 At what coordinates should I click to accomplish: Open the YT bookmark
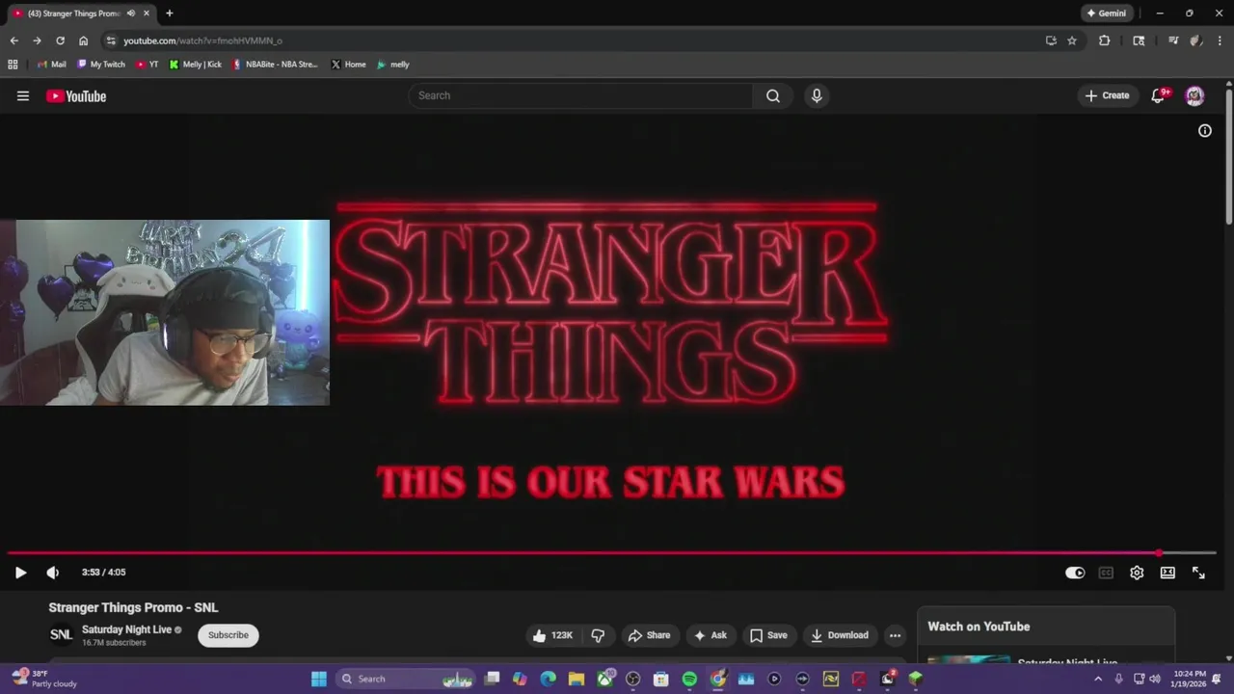[x=148, y=65]
